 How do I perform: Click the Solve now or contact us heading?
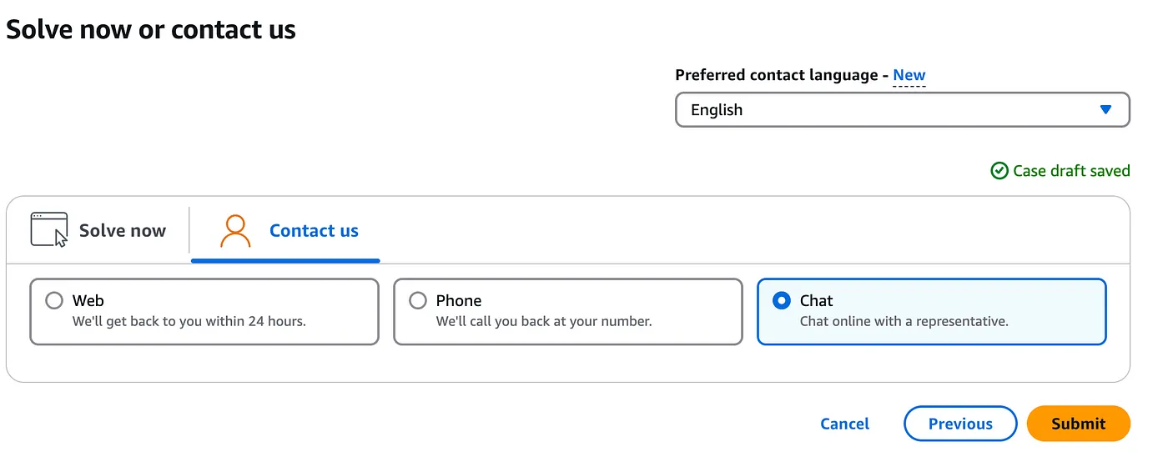pyautogui.click(x=151, y=30)
